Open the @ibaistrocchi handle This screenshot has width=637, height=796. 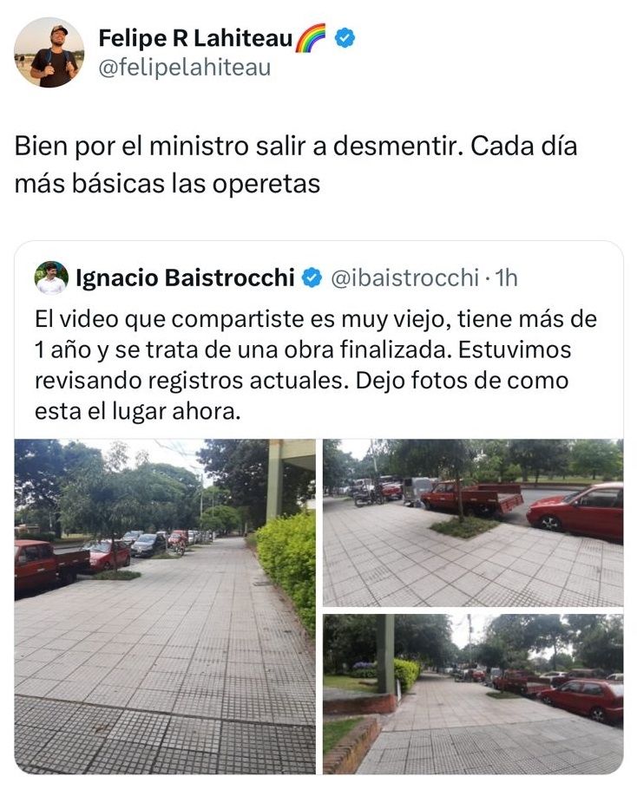pos(405,277)
